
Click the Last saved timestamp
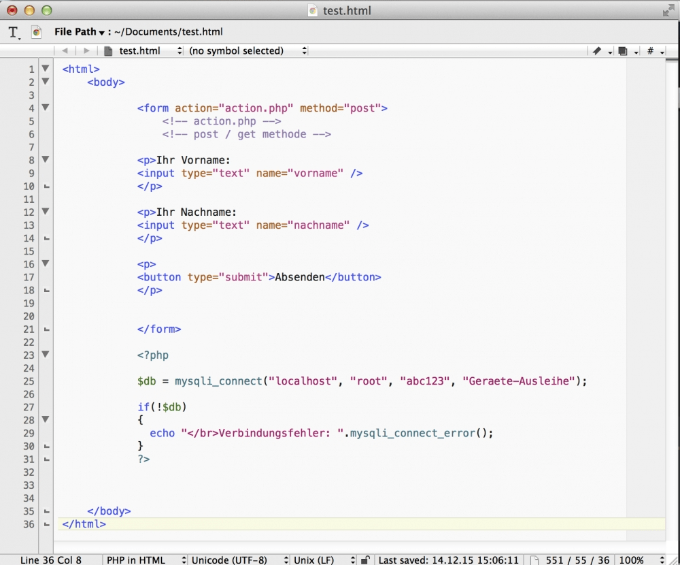[448, 560]
